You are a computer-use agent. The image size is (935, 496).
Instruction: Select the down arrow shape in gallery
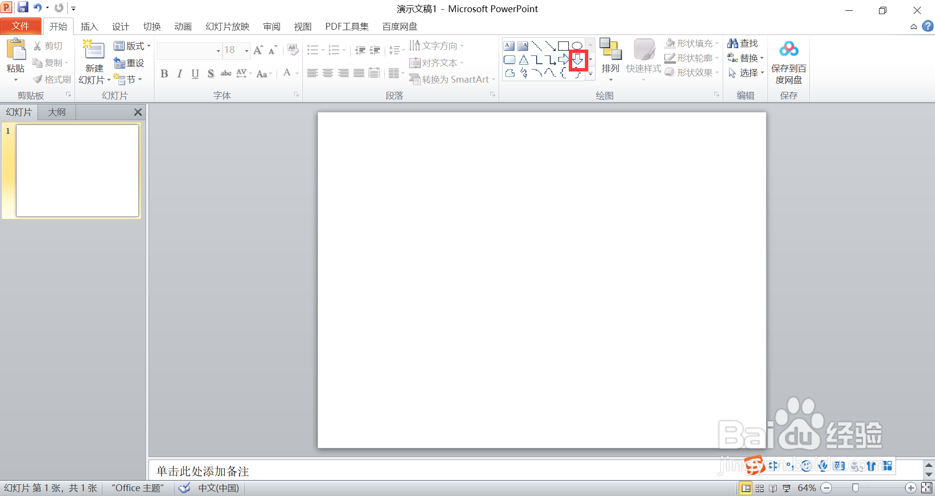[x=578, y=60]
